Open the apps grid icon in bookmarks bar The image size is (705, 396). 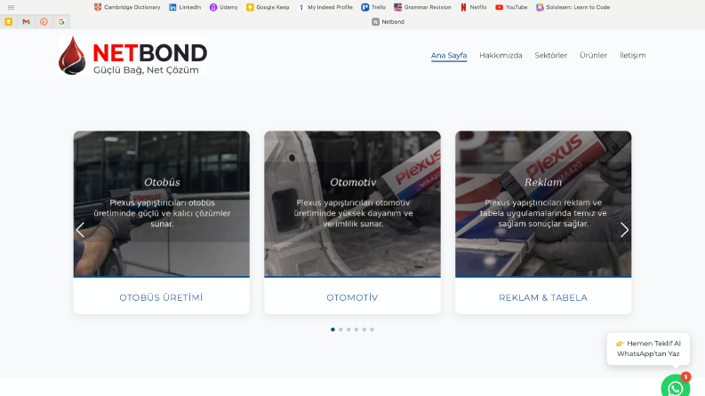pyautogui.click(x=12, y=7)
